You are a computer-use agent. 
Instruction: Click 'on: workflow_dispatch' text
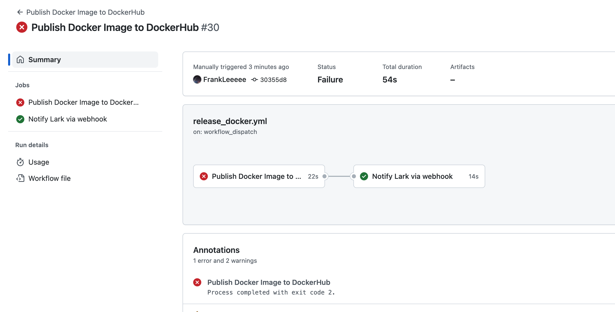click(225, 132)
